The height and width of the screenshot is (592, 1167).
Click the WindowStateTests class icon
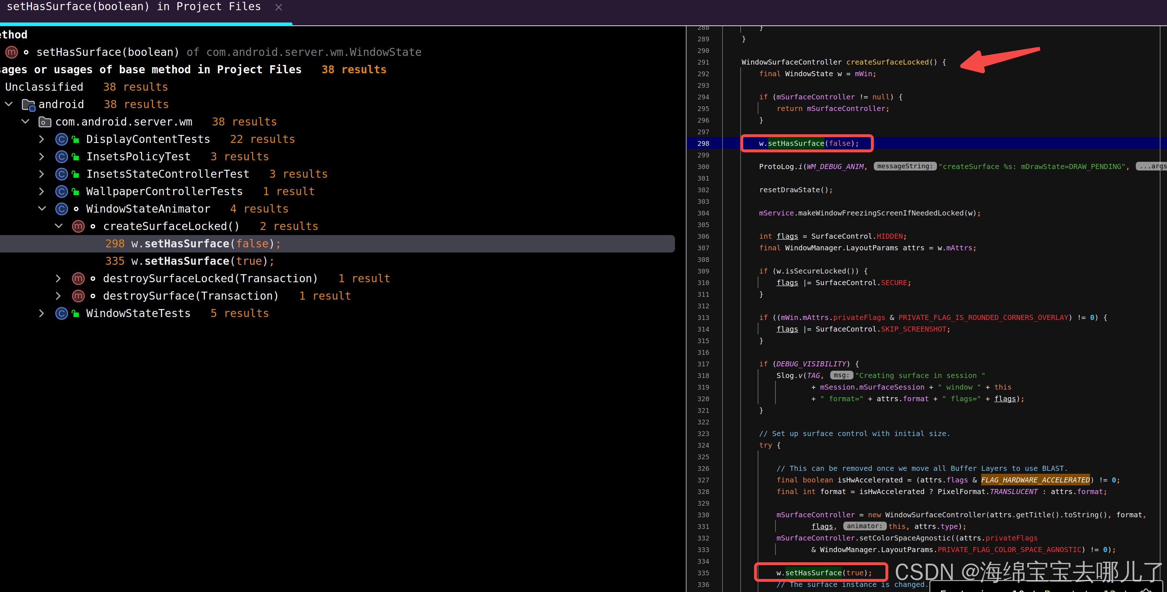click(x=62, y=313)
